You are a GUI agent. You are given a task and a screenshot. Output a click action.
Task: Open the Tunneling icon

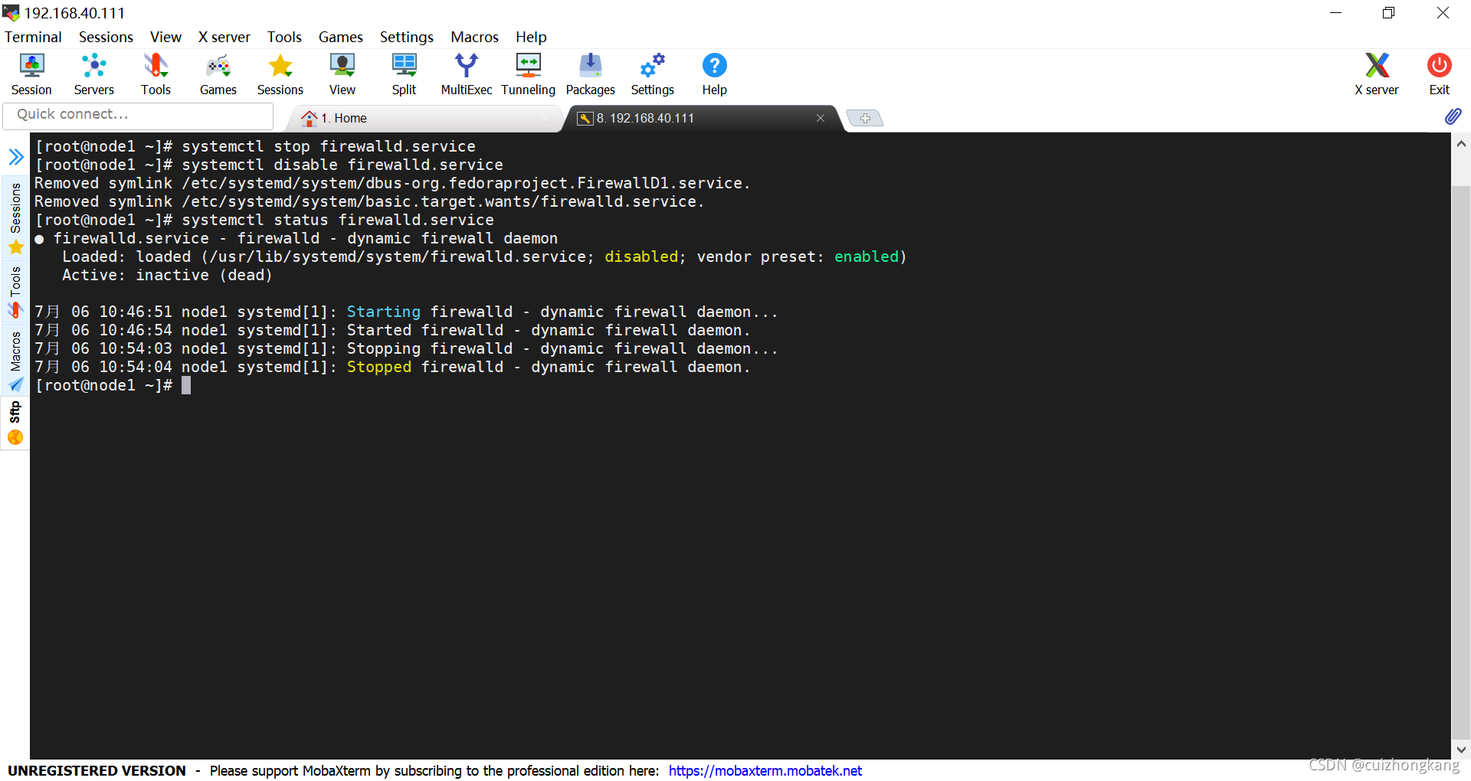(528, 74)
